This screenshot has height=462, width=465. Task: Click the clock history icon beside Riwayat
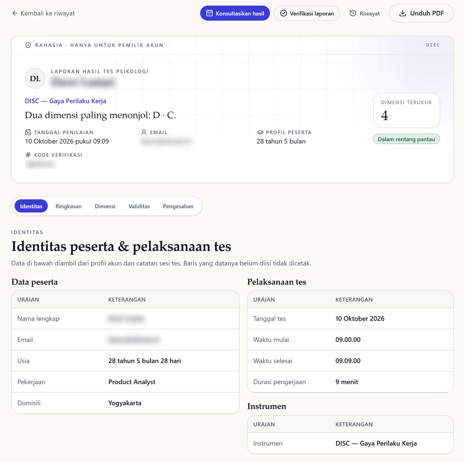tap(353, 13)
